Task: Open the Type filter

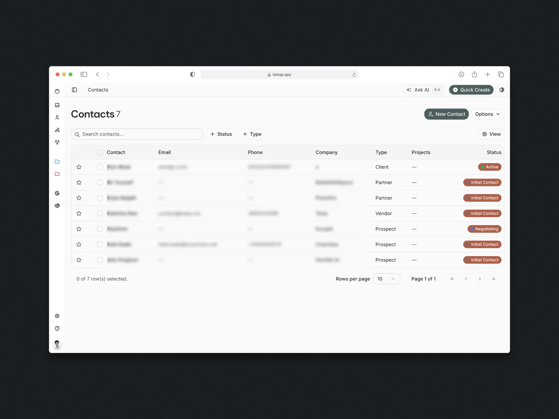Action: click(252, 134)
